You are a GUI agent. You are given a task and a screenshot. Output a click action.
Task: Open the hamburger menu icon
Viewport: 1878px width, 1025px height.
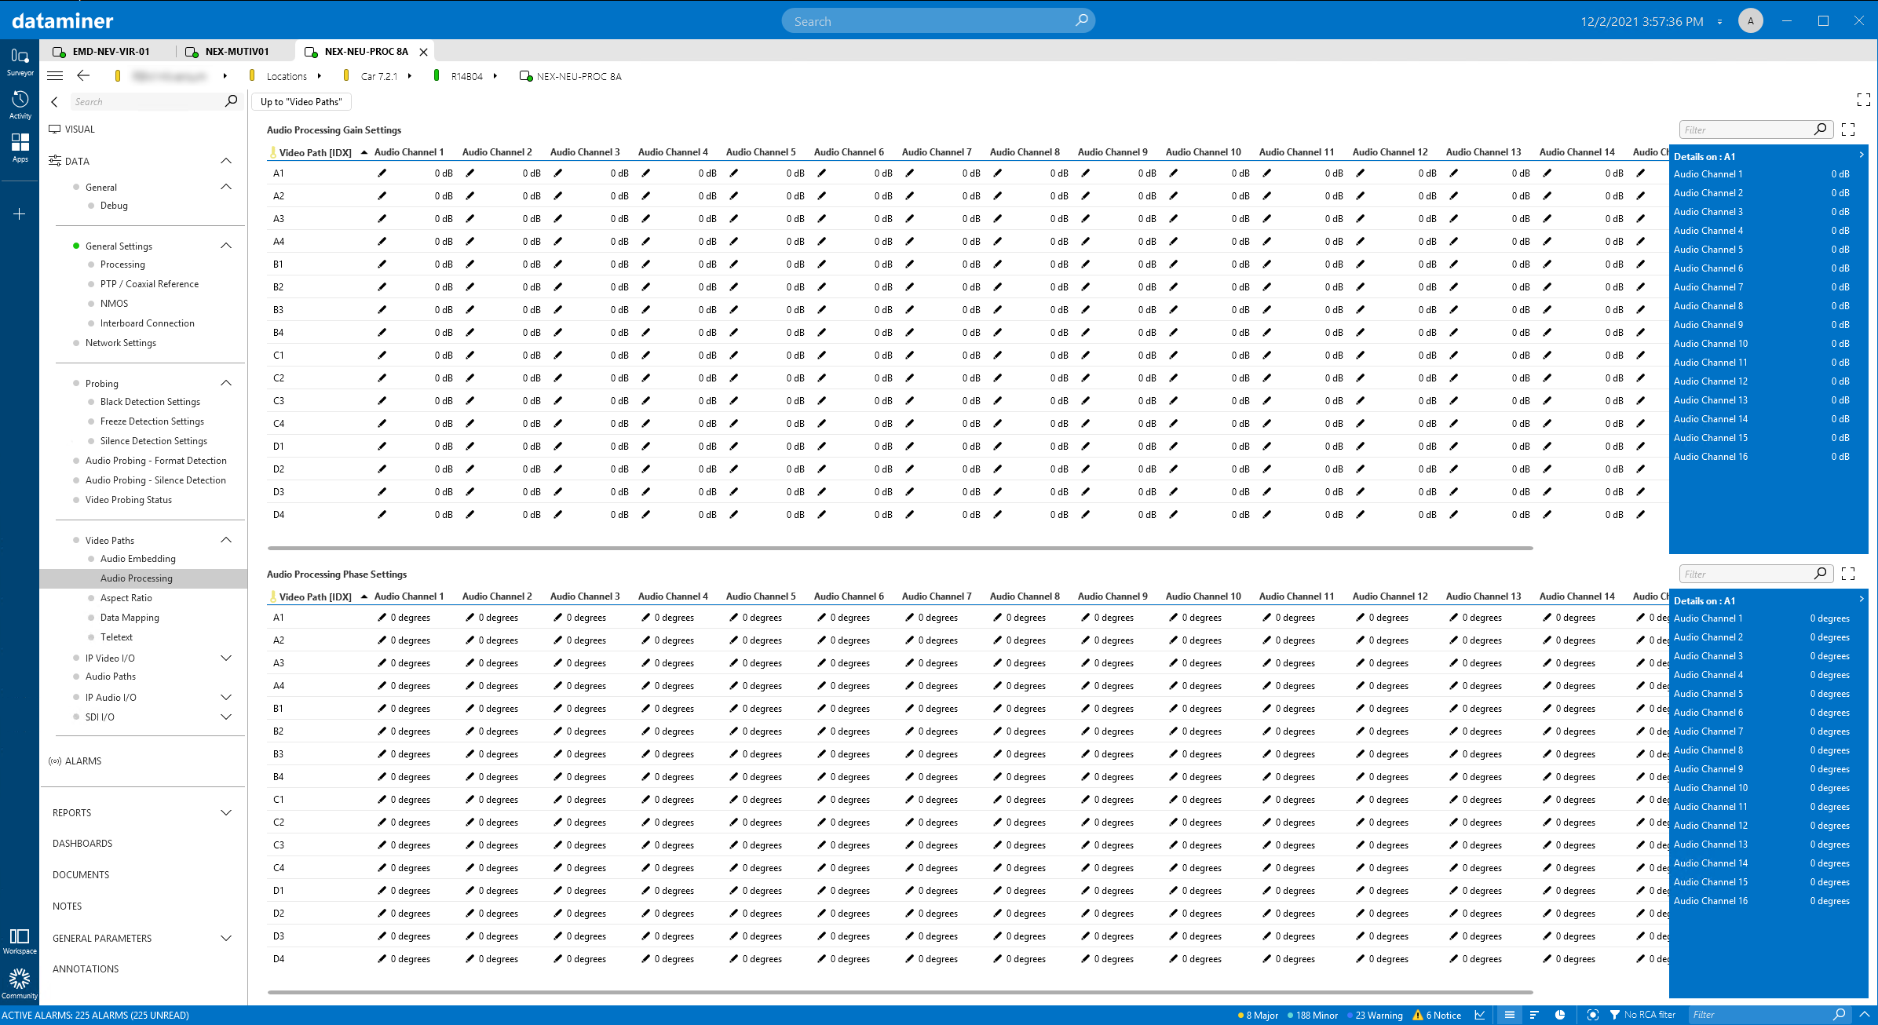click(x=55, y=76)
